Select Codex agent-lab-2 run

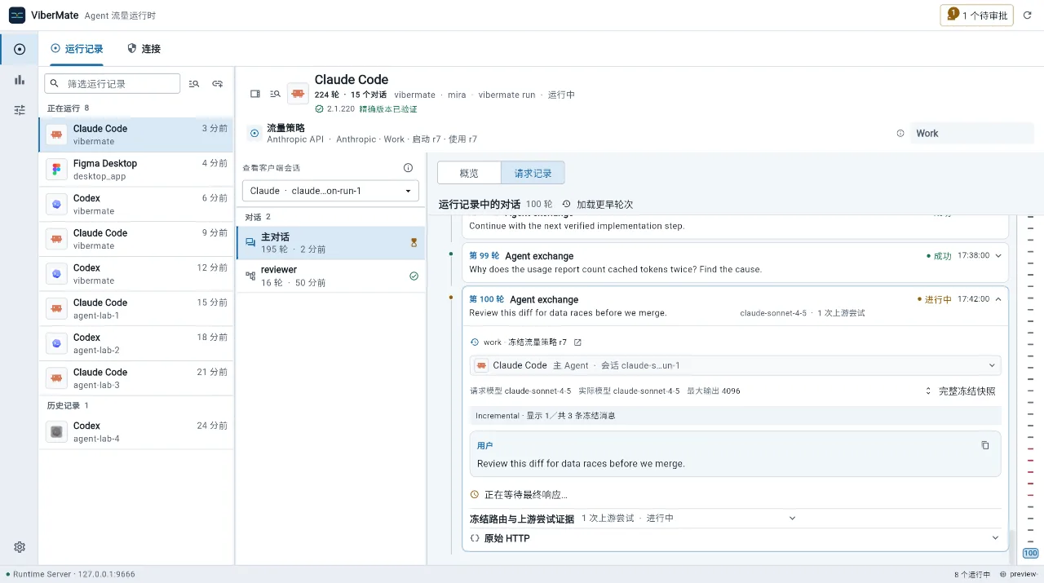(136, 343)
